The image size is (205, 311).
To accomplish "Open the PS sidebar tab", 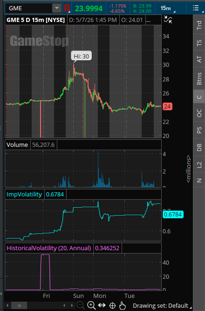I will coord(199,130).
